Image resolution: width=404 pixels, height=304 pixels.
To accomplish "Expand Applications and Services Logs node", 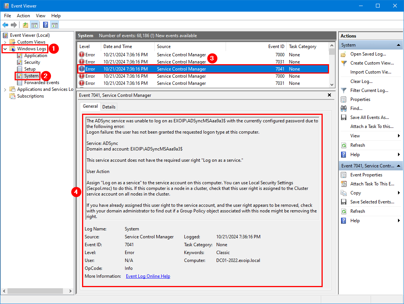I will click(5, 89).
